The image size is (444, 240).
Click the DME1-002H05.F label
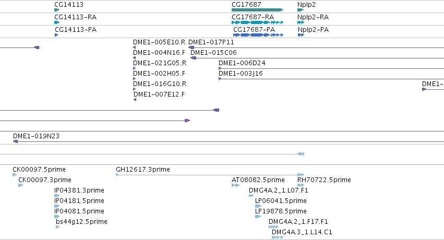tap(159, 74)
